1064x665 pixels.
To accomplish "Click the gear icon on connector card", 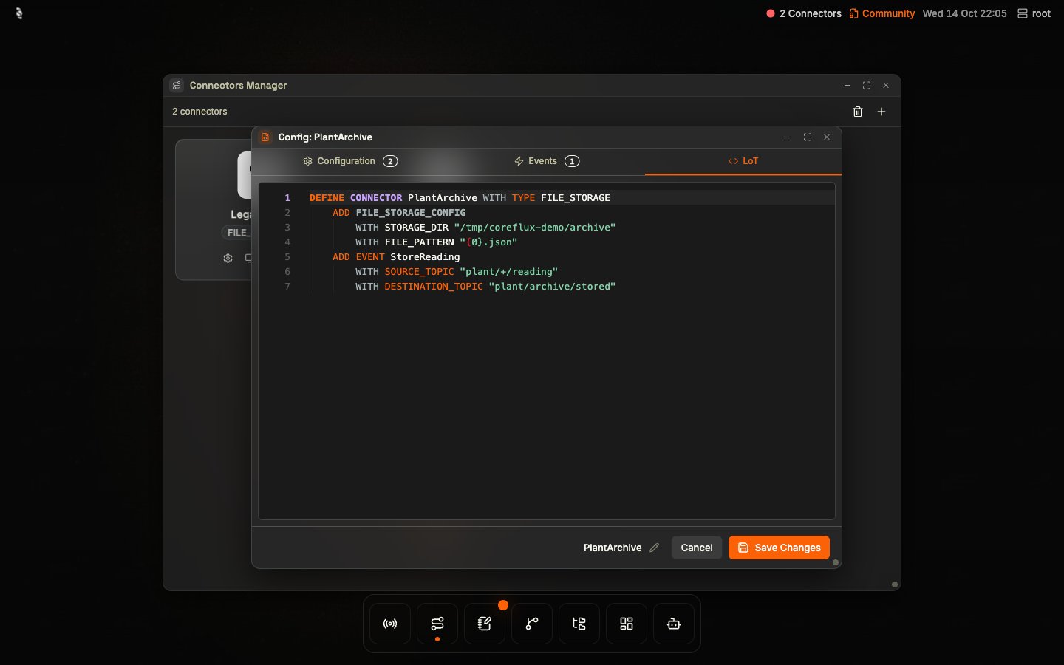I will coord(228,258).
